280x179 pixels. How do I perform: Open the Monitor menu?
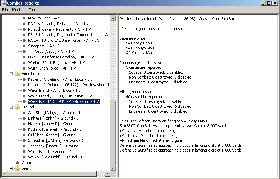[x=18, y=10]
